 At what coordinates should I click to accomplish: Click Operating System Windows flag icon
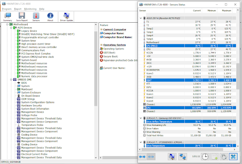101,49
